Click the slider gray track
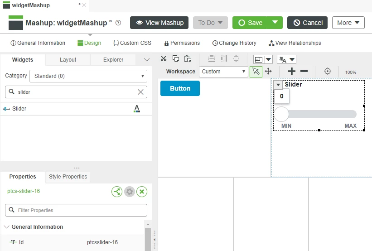 323,114
